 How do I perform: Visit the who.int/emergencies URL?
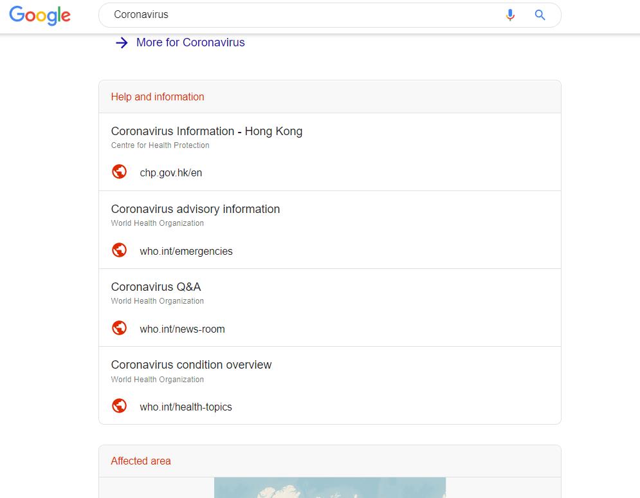(186, 252)
